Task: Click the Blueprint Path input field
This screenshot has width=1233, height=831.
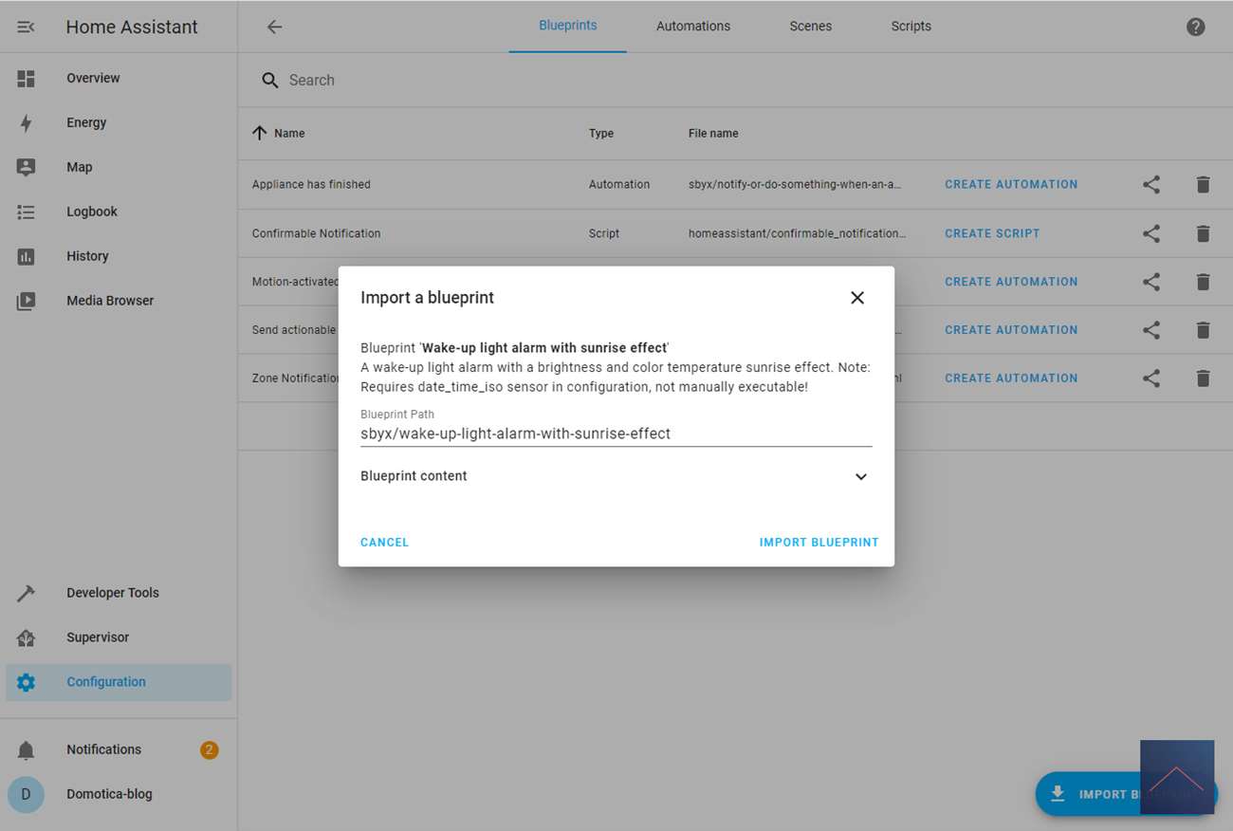Action: [616, 434]
